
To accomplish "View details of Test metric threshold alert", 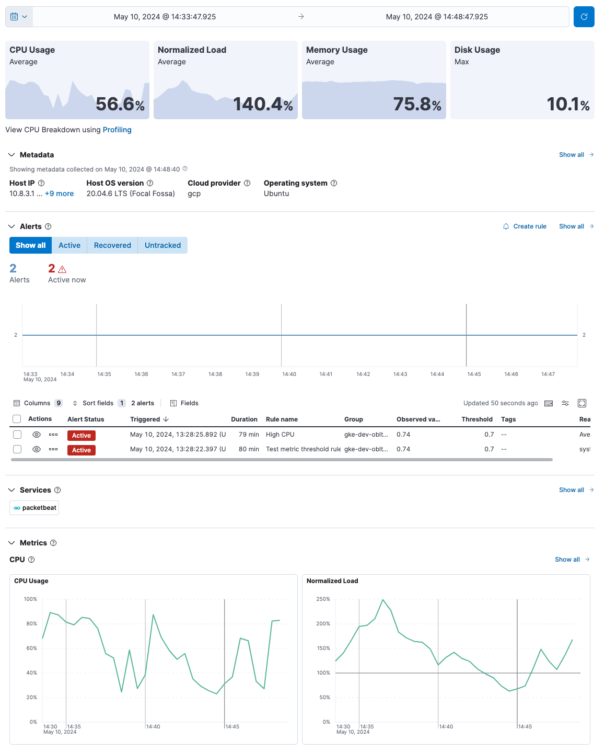I will pyautogui.click(x=37, y=449).
